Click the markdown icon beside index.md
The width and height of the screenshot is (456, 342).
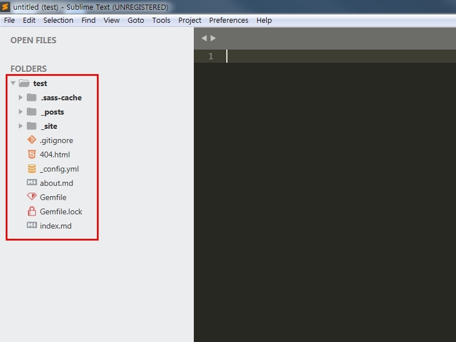(31, 226)
